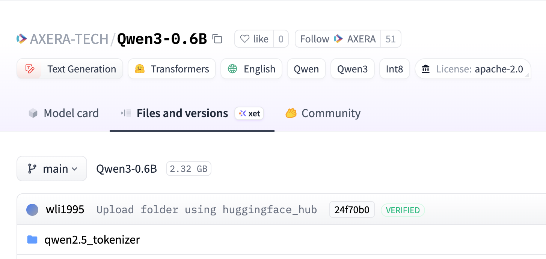This screenshot has height=259, width=546.
Task: Open the License apache-2.0 tag
Action: coord(473,69)
